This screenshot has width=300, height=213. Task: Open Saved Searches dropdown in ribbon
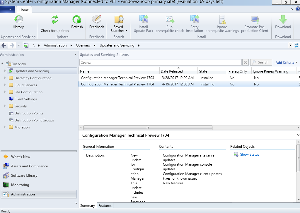pos(119,24)
